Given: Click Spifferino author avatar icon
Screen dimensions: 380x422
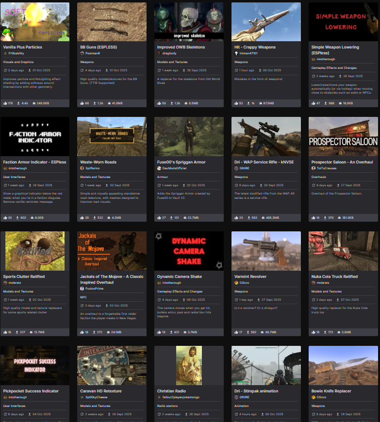Looking at the screenshot, I should click(x=82, y=168).
